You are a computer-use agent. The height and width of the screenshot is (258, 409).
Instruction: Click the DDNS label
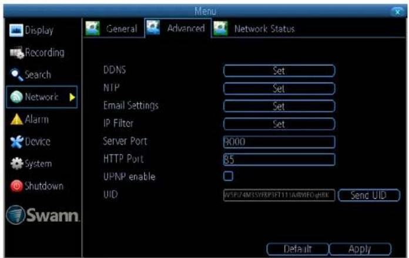click(x=115, y=70)
